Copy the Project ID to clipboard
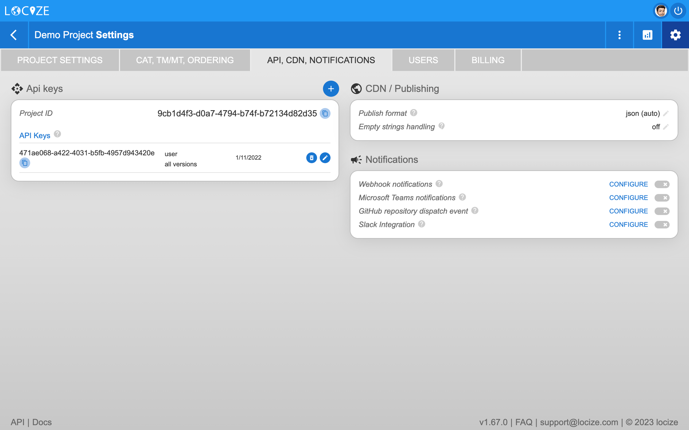Screen dimensions: 689x430 tap(325, 113)
